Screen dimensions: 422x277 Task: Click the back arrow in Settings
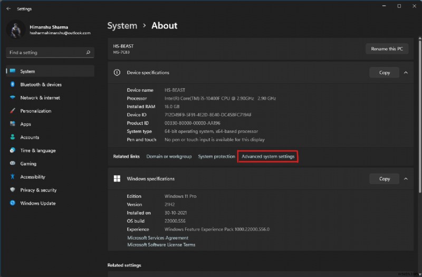(x=8, y=8)
